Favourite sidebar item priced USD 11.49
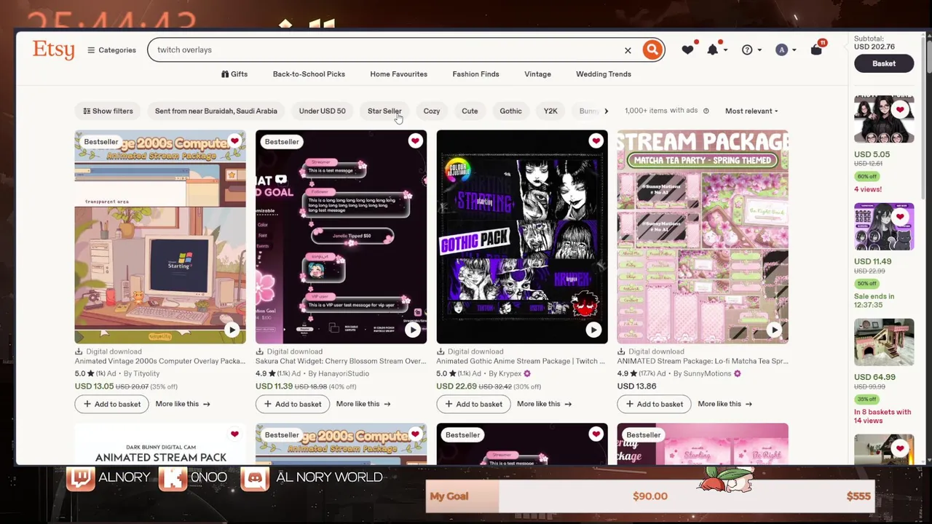This screenshot has width=932, height=524. [x=901, y=217]
